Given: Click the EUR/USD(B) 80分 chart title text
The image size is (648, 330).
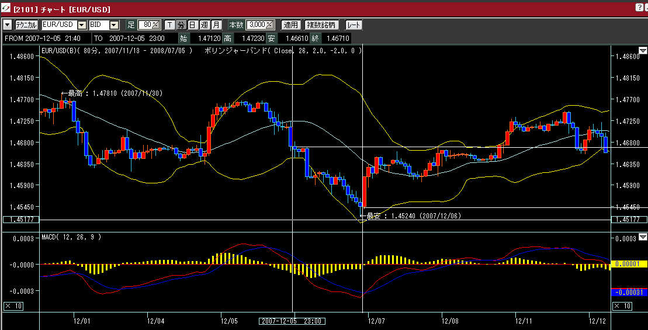Looking at the screenshot, I should [x=117, y=51].
